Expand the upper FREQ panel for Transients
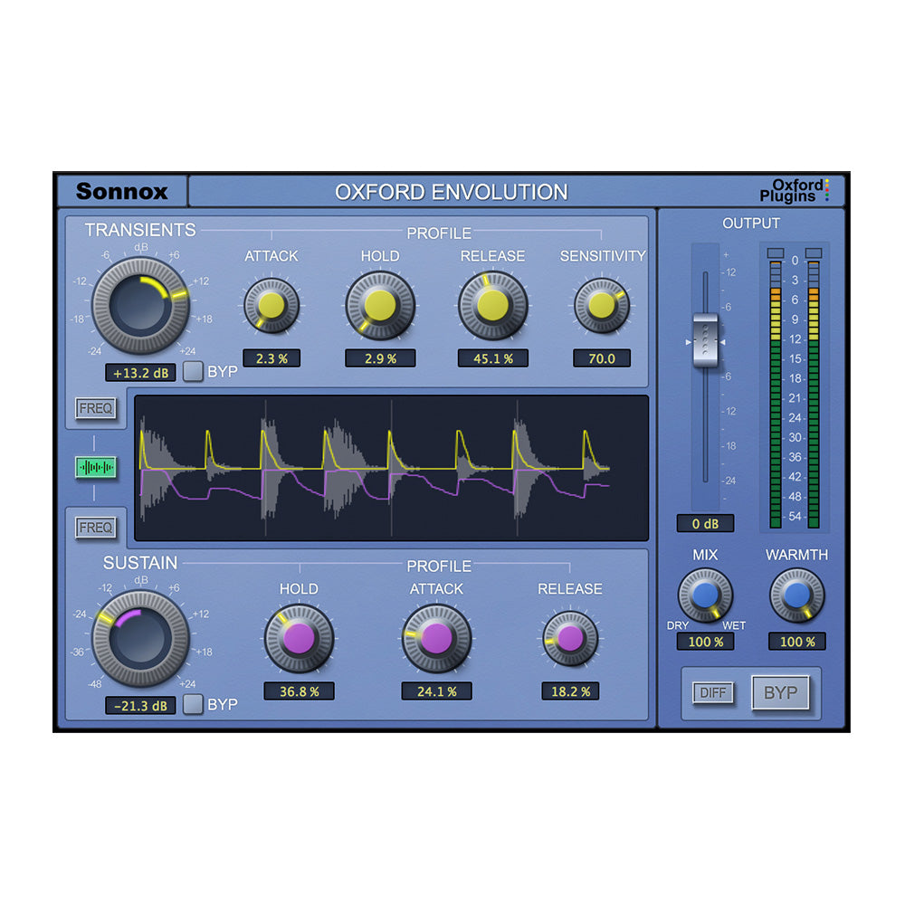This screenshot has height=905, width=905. (x=97, y=409)
